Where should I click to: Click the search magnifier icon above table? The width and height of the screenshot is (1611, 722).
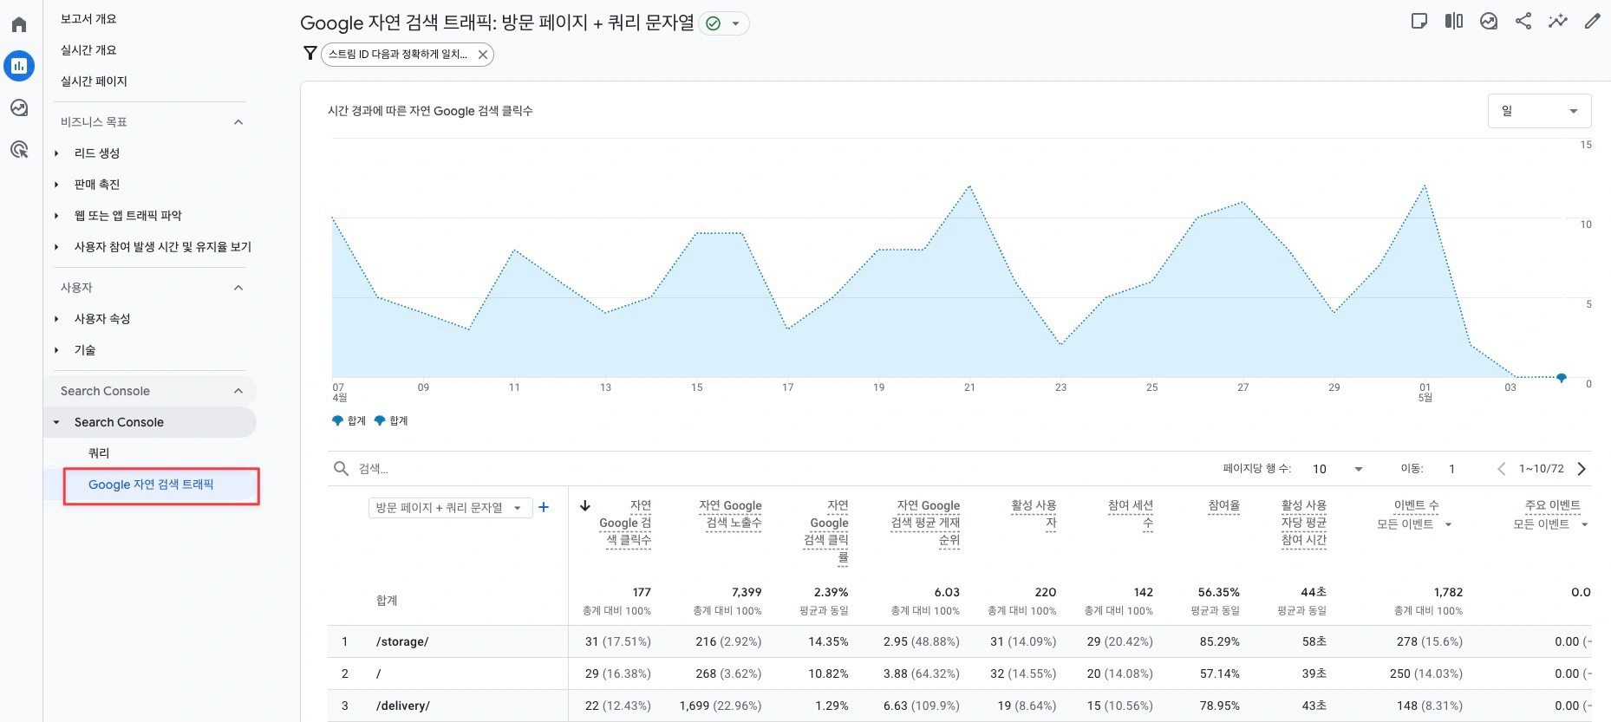pos(341,469)
